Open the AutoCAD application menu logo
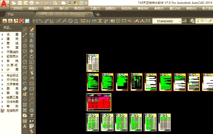This screenshot has width=213, height=134. pos(5,5)
